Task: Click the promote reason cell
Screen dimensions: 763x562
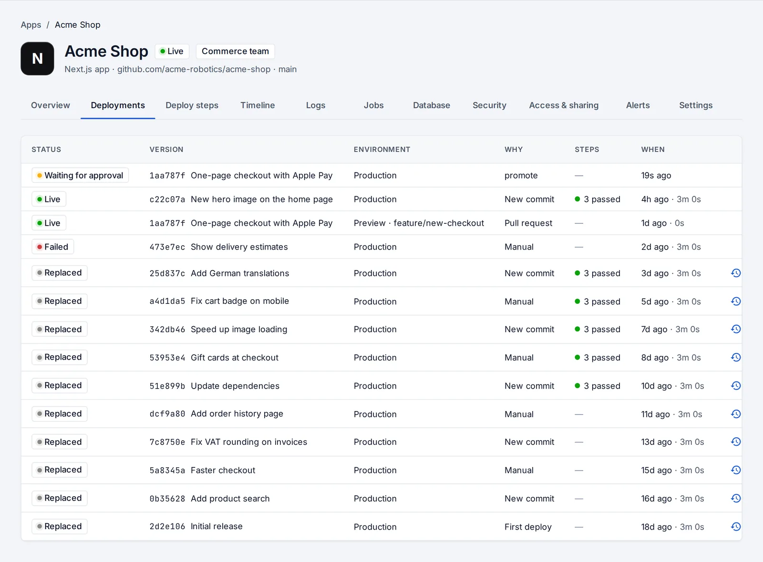Action: click(x=521, y=175)
